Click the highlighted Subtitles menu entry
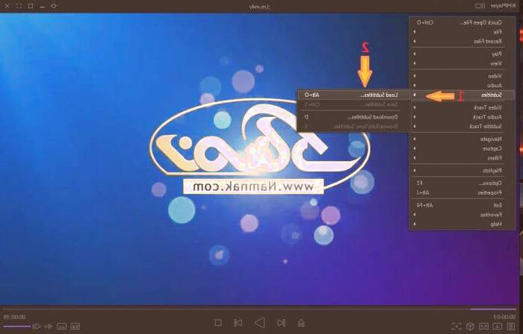Screen dimensions: 523x334 pos(462,95)
